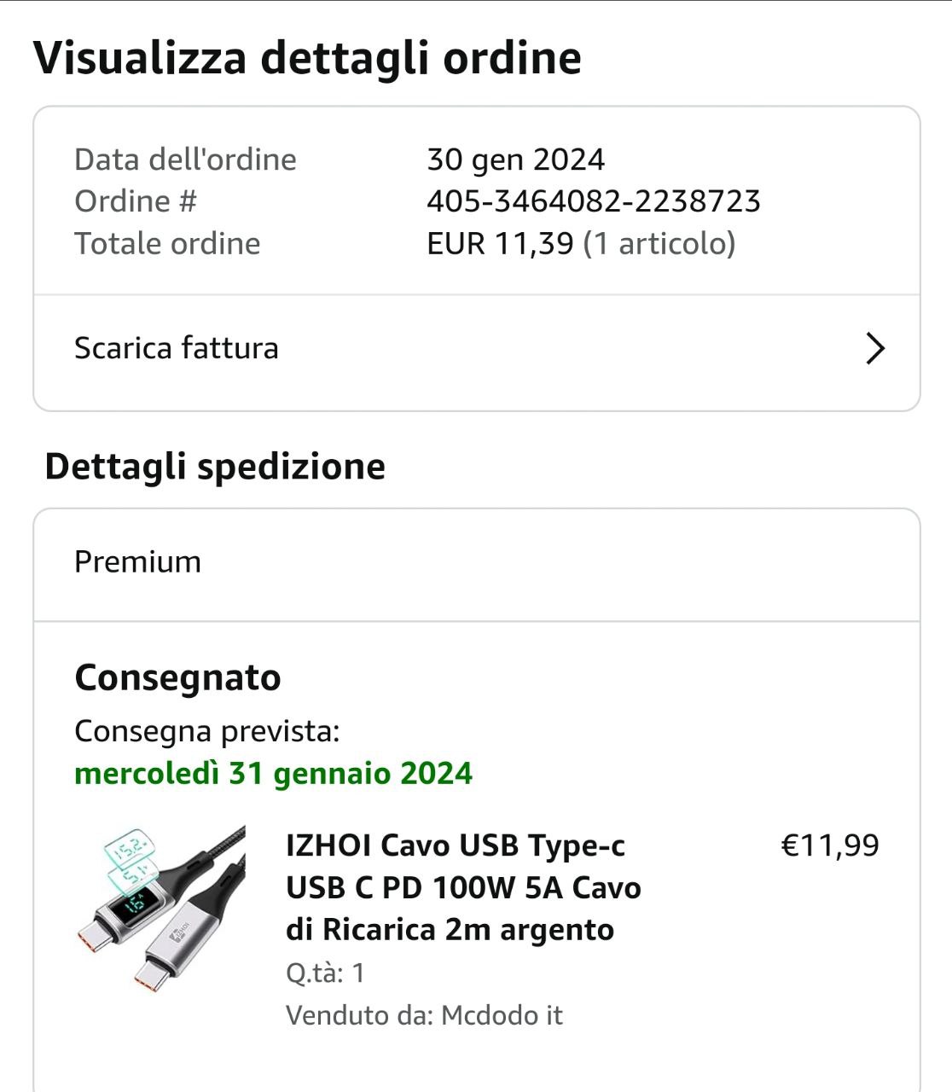Open the IZHOI Cavo USB Type-c product title

pos(463,887)
